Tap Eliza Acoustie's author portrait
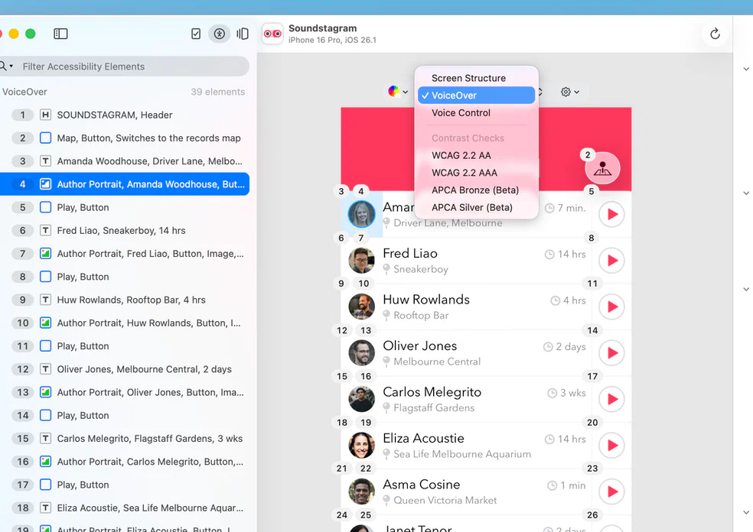 point(362,445)
